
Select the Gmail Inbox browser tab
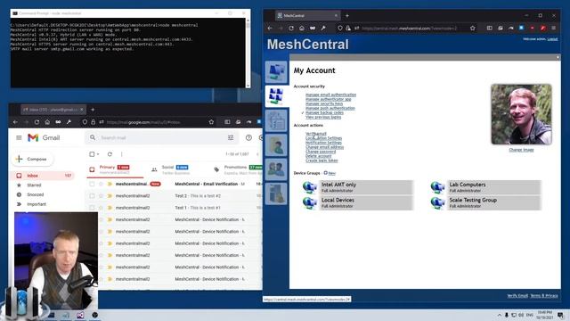[53, 109]
